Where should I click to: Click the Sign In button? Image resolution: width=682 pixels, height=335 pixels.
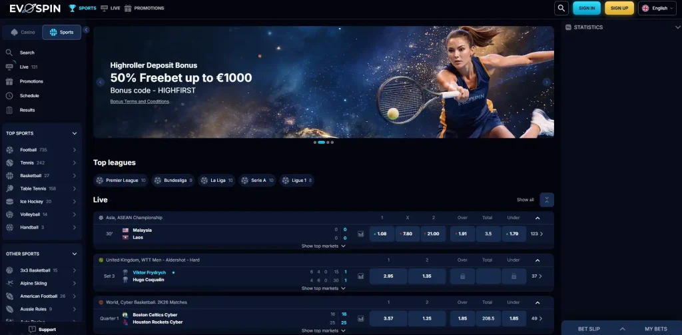pos(587,8)
